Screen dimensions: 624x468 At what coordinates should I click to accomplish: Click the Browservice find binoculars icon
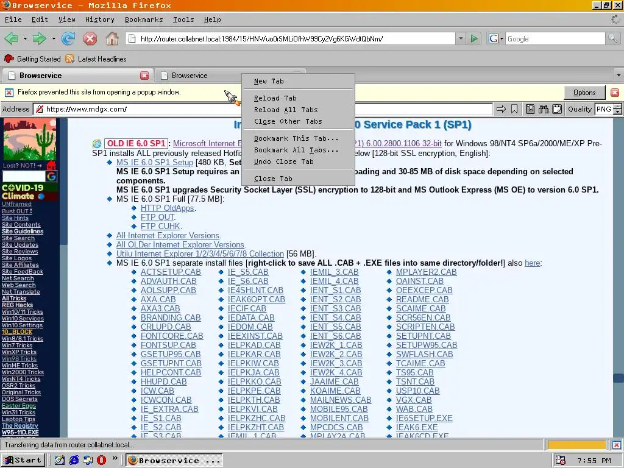[543, 109]
